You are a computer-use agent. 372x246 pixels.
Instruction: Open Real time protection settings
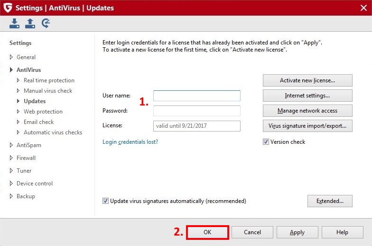(x=49, y=80)
